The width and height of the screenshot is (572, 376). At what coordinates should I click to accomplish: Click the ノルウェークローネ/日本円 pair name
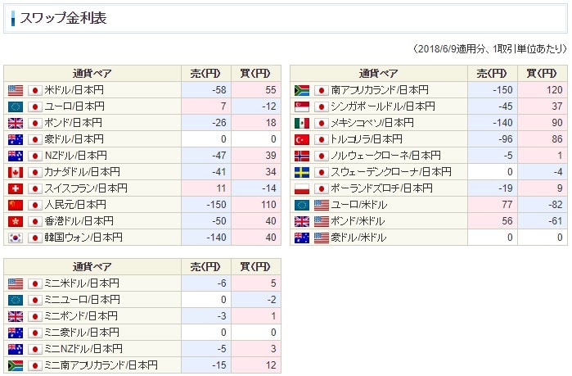tap(386, 156)
